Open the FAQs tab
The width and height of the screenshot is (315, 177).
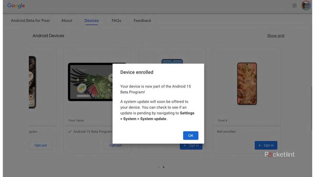(x=116, y=20)
